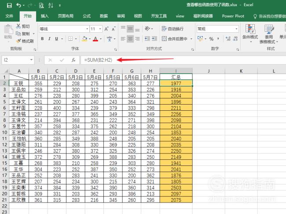Open the Fill Color dropdown arrow
Screen dimensions: 286x214
pyautogui.click(x=90, y=39)
